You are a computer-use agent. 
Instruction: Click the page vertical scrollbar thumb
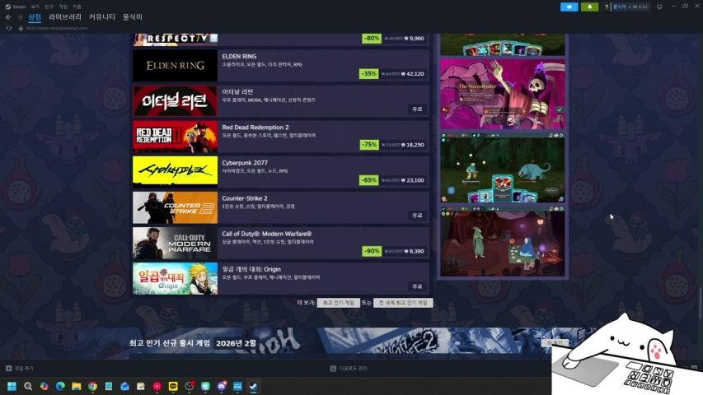[700, 303]
